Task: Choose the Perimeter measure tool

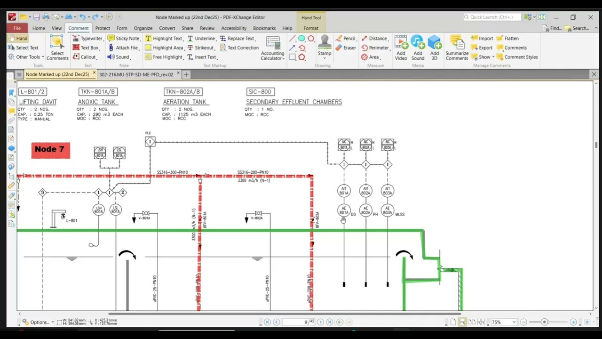Action: [x=375, y=48]
